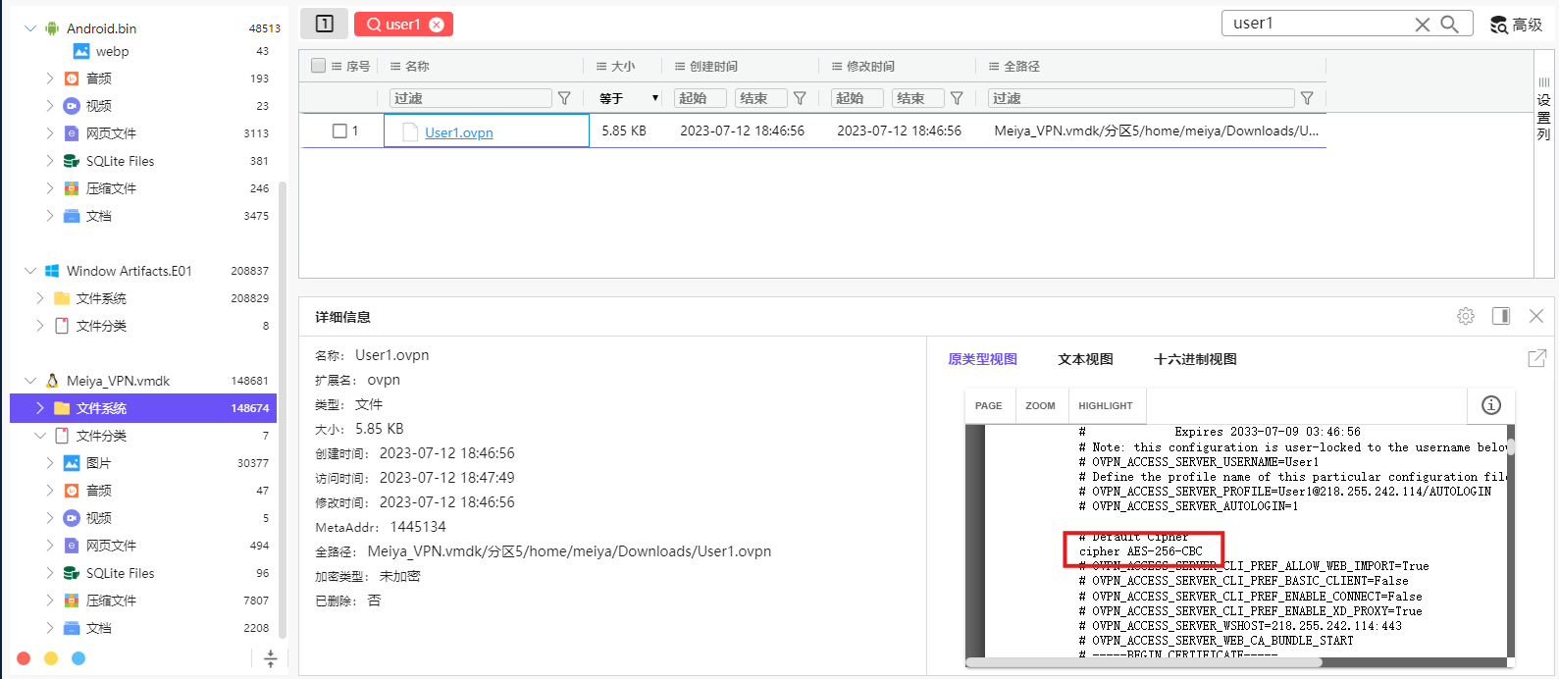The image size is (1559, 679).
Task: Toggle the details panel layout icon
Action: pyautogui.click(x=1501, y=316)
